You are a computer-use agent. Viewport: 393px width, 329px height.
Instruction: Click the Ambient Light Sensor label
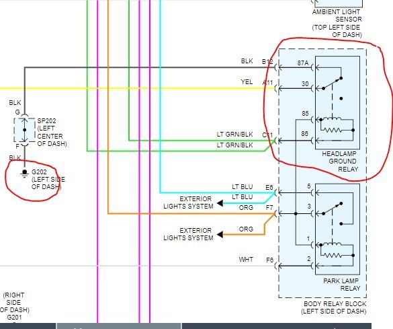[x=337, y=15]
